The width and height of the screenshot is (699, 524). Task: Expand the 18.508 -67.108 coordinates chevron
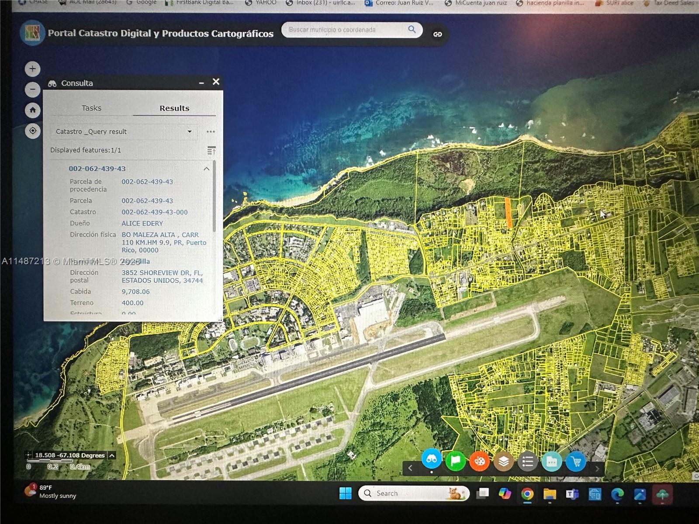[x=111, y=455]
